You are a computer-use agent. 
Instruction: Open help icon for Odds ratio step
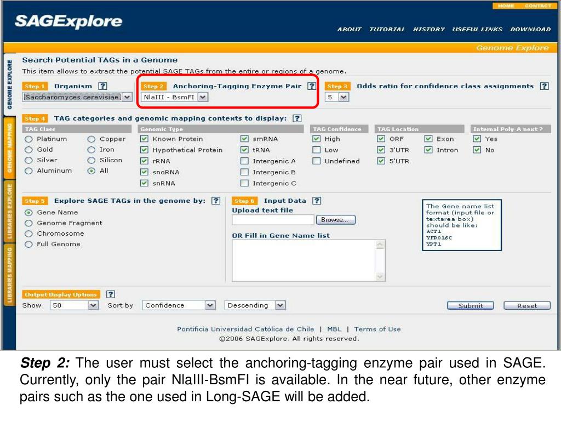(x=544, y=86)
